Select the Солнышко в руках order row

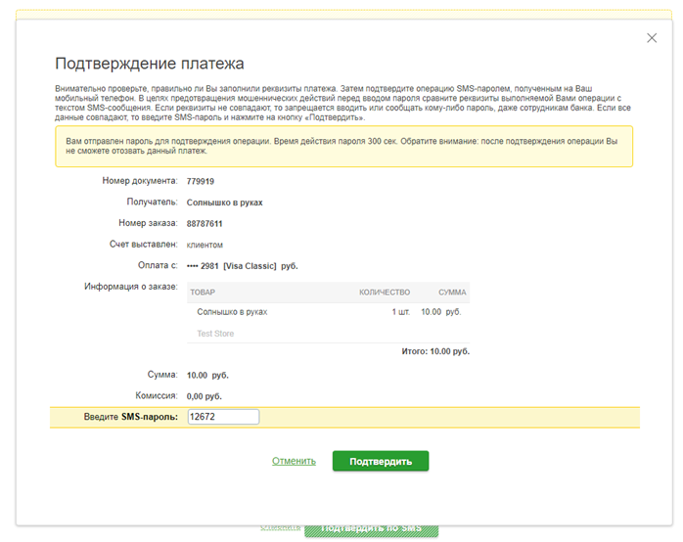(x=232, y=312)
